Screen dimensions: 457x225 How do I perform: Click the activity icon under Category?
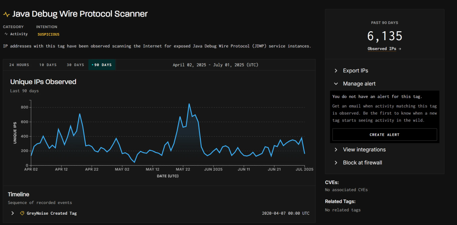[x=6, y=34]
